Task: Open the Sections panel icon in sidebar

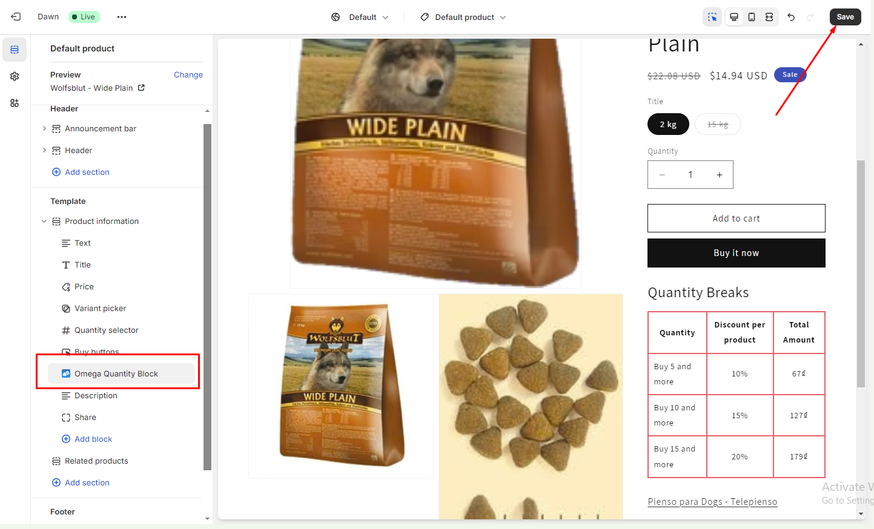Action: (15, 50)
